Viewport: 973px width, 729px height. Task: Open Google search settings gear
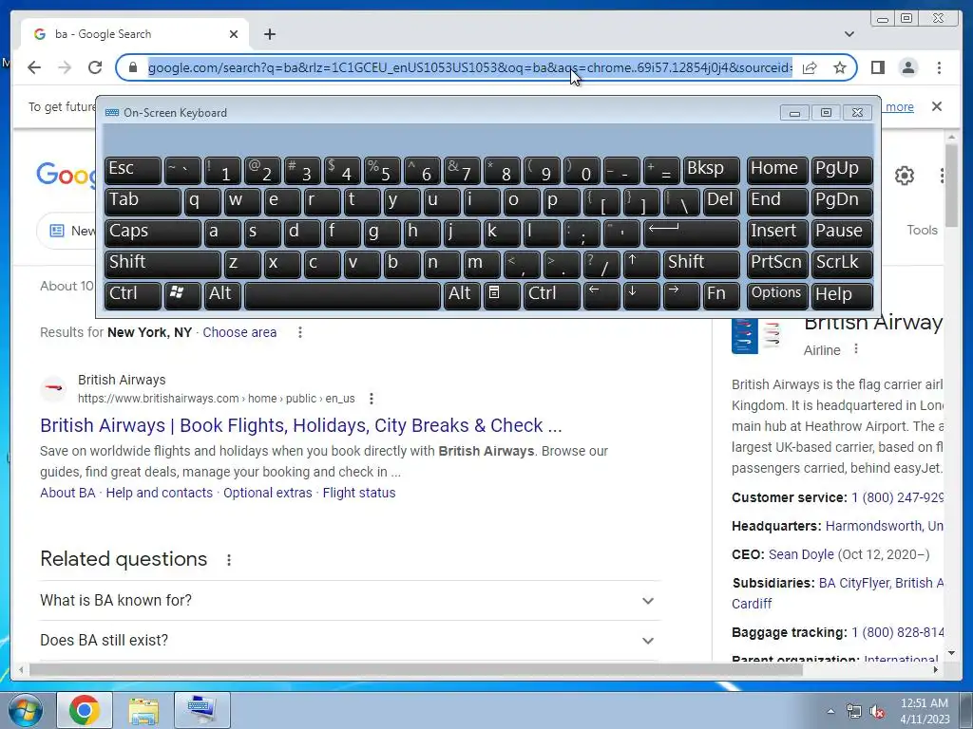coord(905,176)
